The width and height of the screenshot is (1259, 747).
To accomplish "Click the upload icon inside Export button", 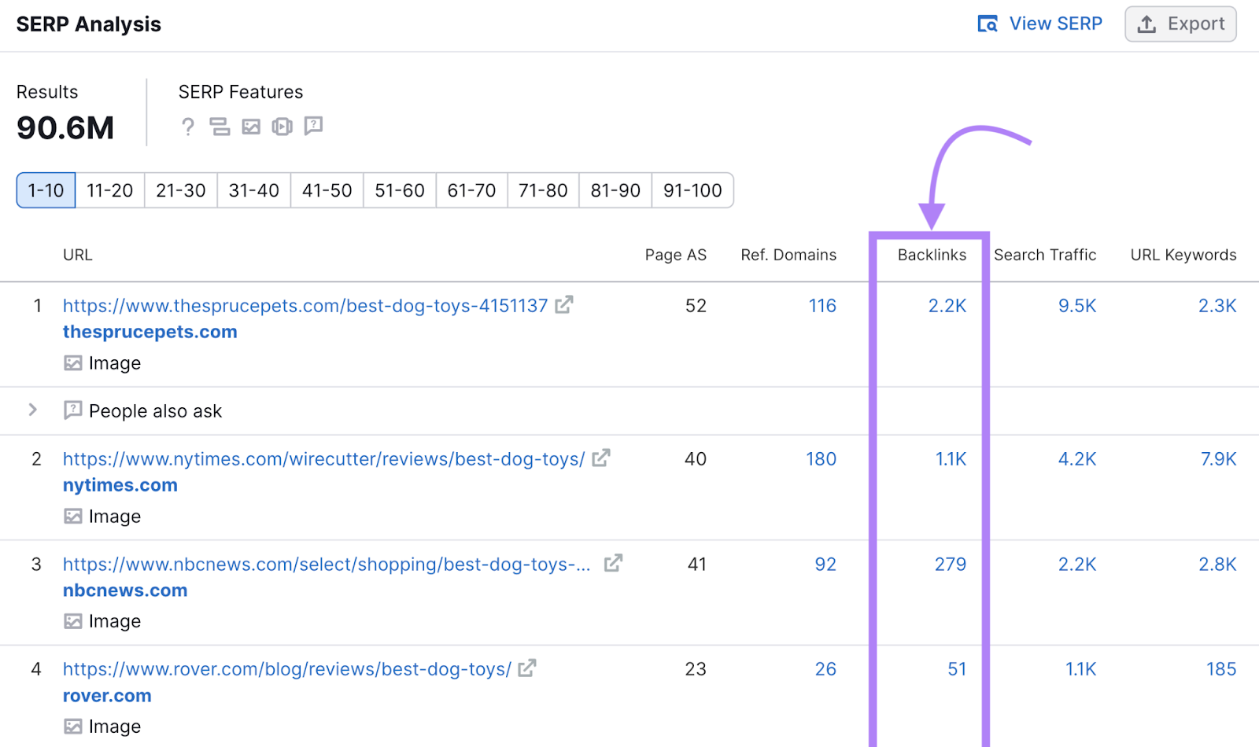I will (x=1146, y=24).
